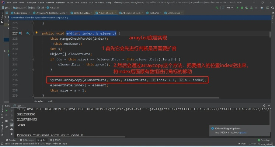Click the tool windows quick access icon
The width and height of the screenshot is (275, 147).
[2, 144]
